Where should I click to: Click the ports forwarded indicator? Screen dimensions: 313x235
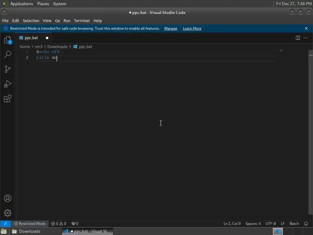[x=75, y=223]
